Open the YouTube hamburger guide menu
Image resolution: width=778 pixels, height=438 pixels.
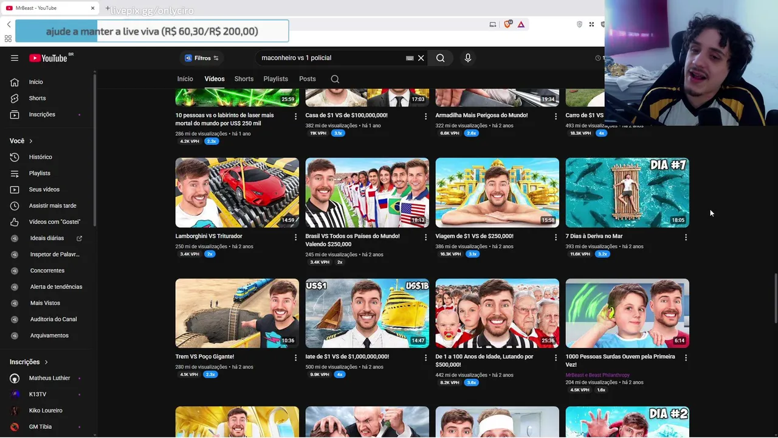(x=15, y=58)
